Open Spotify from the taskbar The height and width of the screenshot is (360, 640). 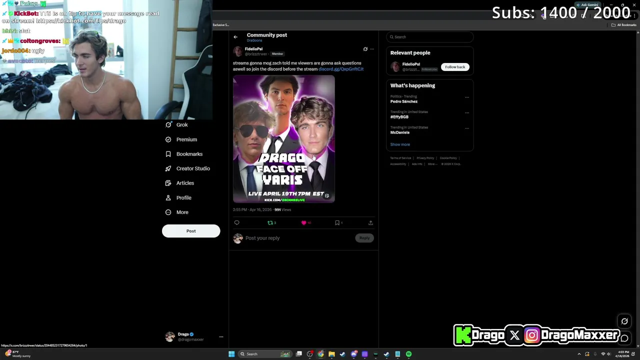408,354
